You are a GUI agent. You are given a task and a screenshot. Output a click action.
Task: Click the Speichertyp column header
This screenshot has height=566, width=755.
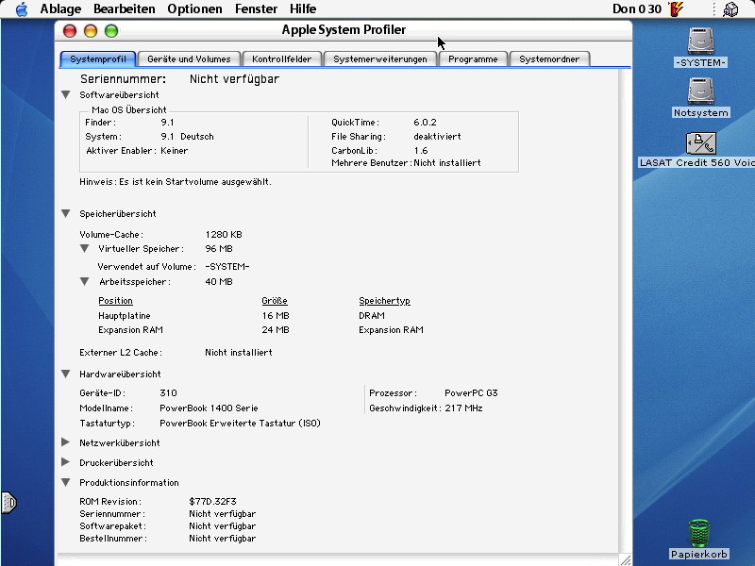tap(384, 301)
